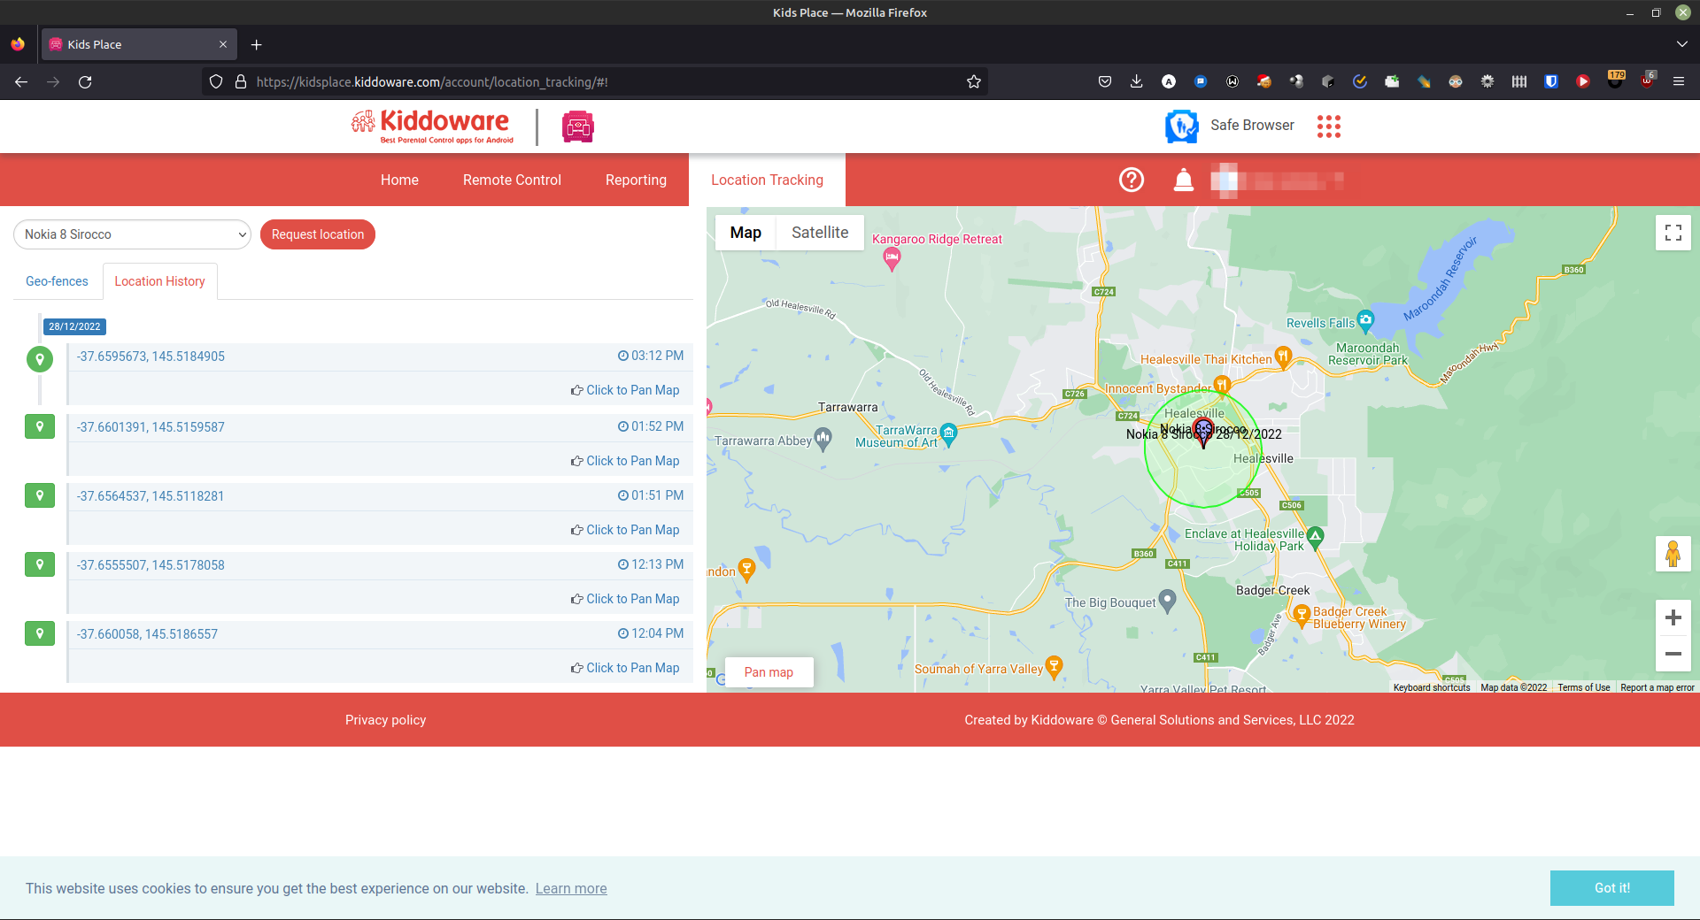Click the location pin for 03:12 PM entry
Screen dimensions: 1700x920
tap(40, 359)
